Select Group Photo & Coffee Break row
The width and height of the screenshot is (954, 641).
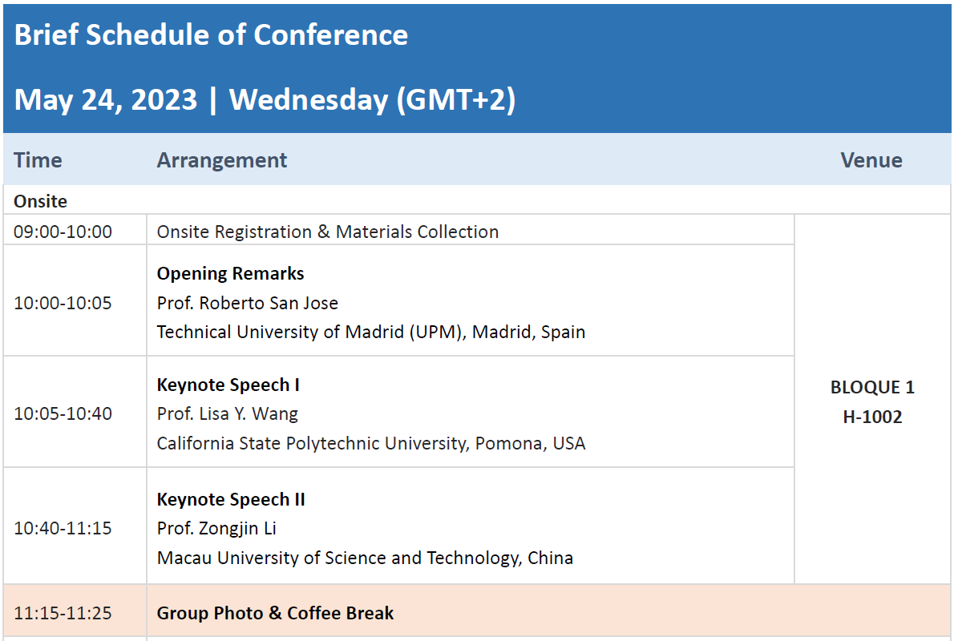point(477,612)
